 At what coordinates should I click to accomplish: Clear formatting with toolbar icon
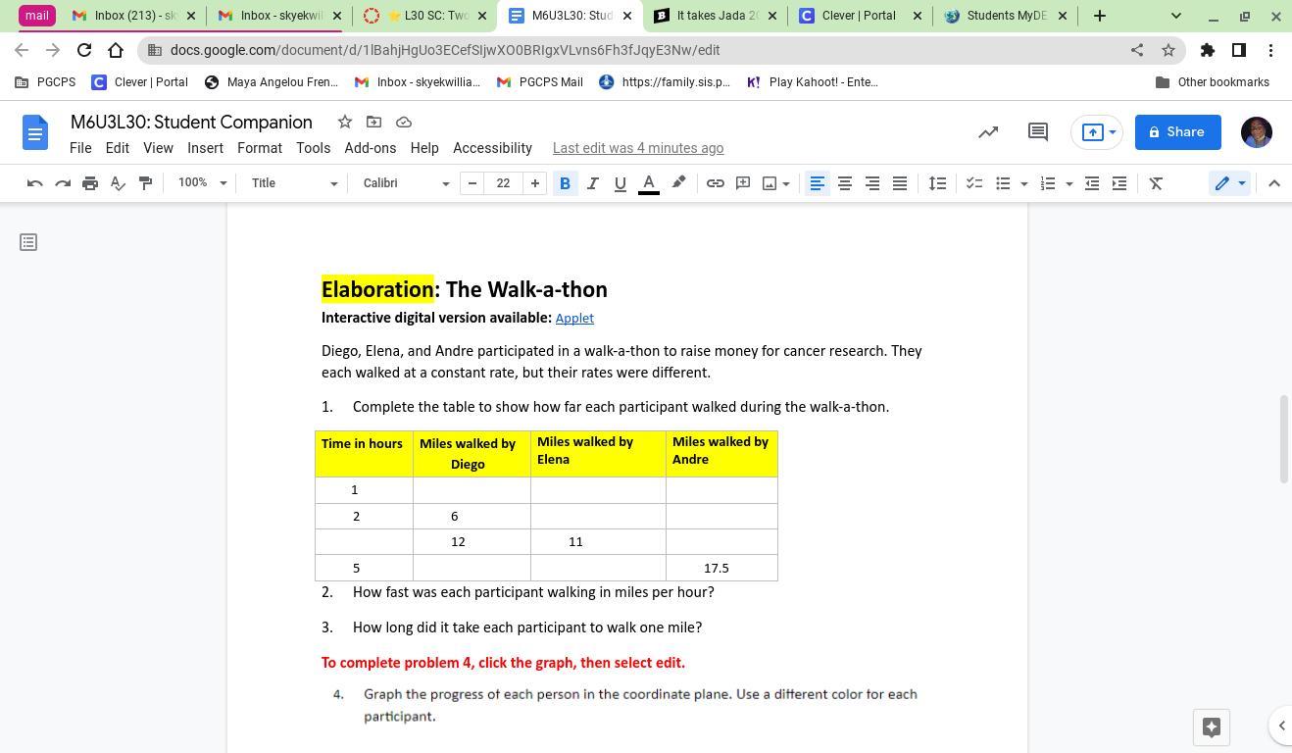[1156, 183]
